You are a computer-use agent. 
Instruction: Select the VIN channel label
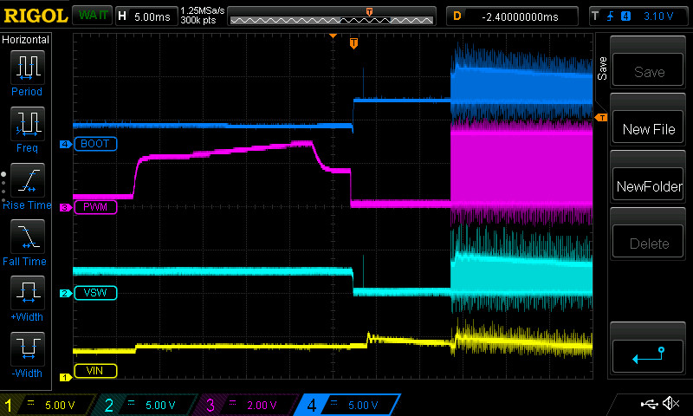click(95, 370)
